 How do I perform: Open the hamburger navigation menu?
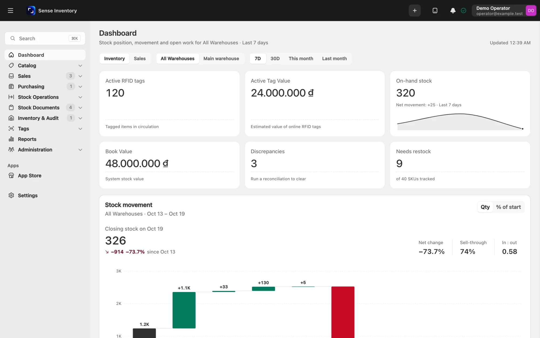(10, 11)
